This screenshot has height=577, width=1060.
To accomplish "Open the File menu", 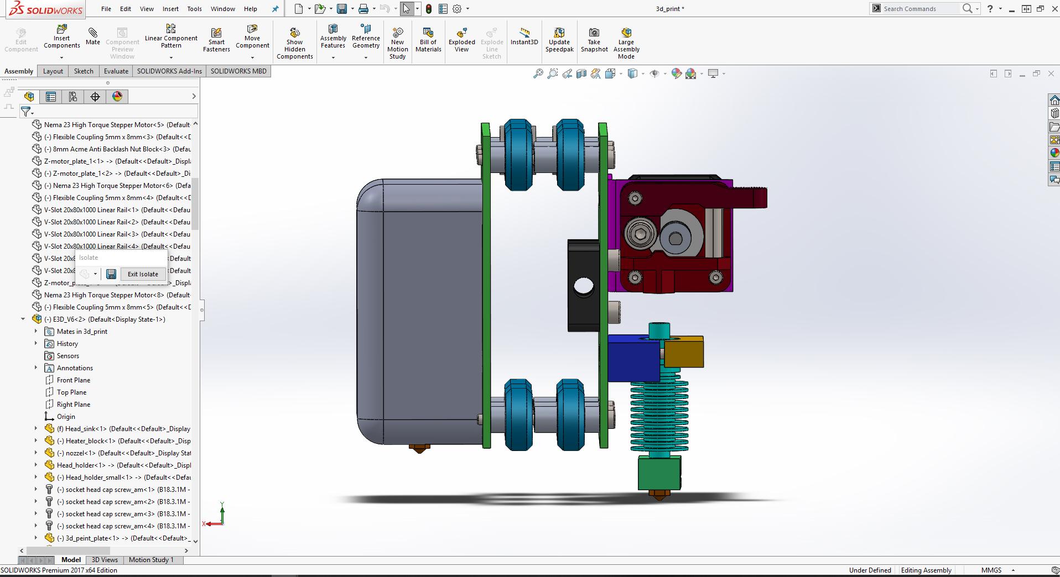I will pos(106,9).
